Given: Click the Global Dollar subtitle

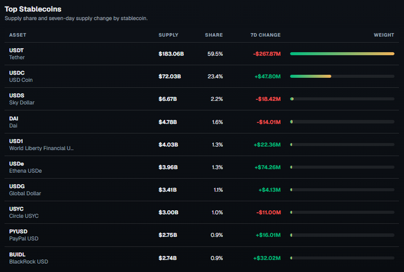Looking at the screenshot, I should pyautogui.click(x=25, y=194).
